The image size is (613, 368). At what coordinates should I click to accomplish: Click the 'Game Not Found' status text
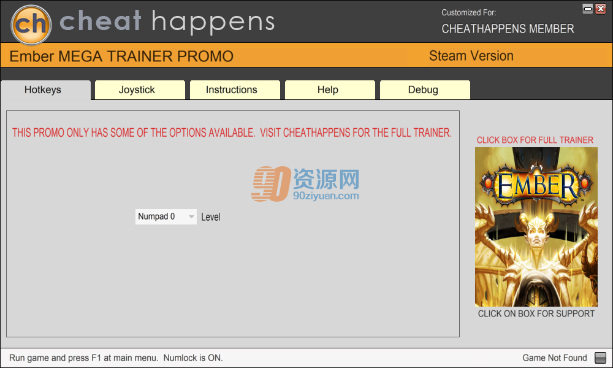[x=555, y=358]
